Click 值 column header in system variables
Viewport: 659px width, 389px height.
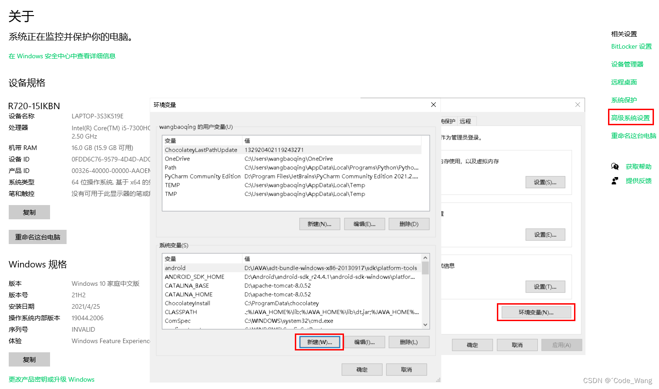[332, 259]
